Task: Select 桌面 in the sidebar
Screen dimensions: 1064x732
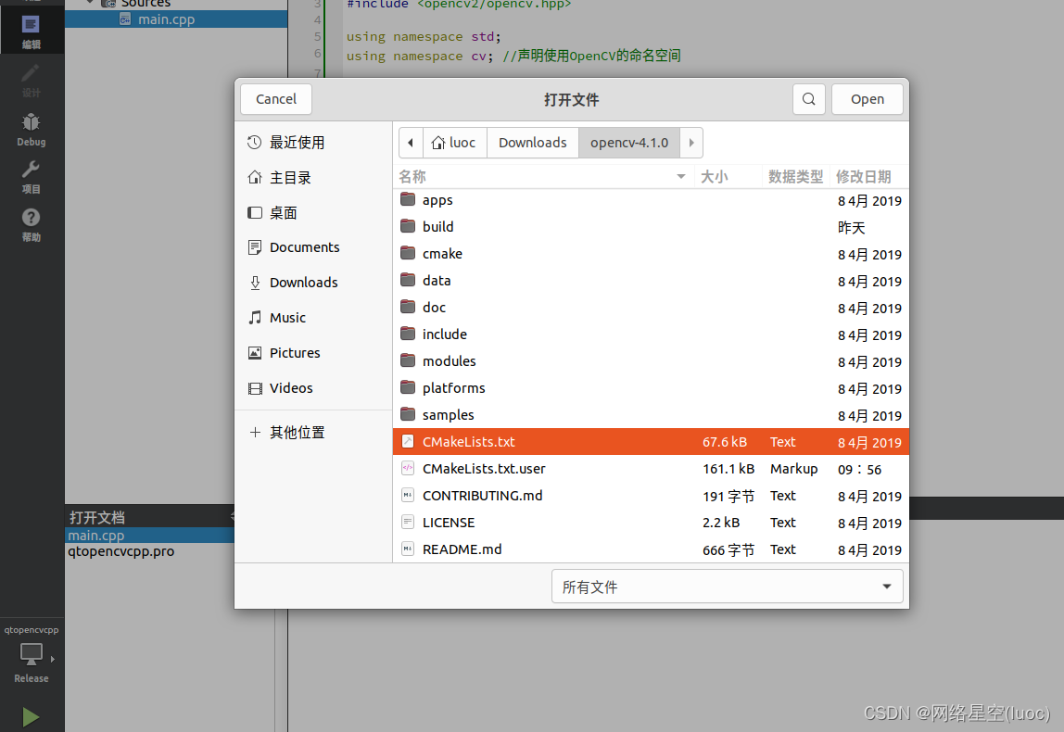Action: click(x=313, y=213)
